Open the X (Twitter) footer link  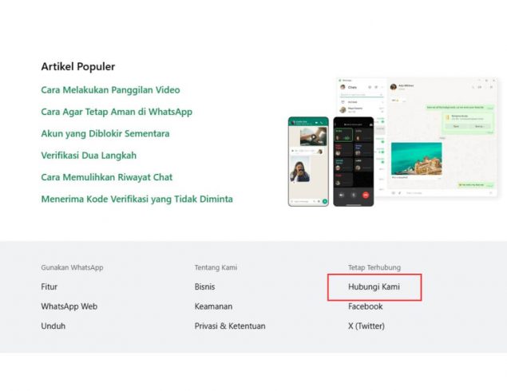[x=366, y=326]
